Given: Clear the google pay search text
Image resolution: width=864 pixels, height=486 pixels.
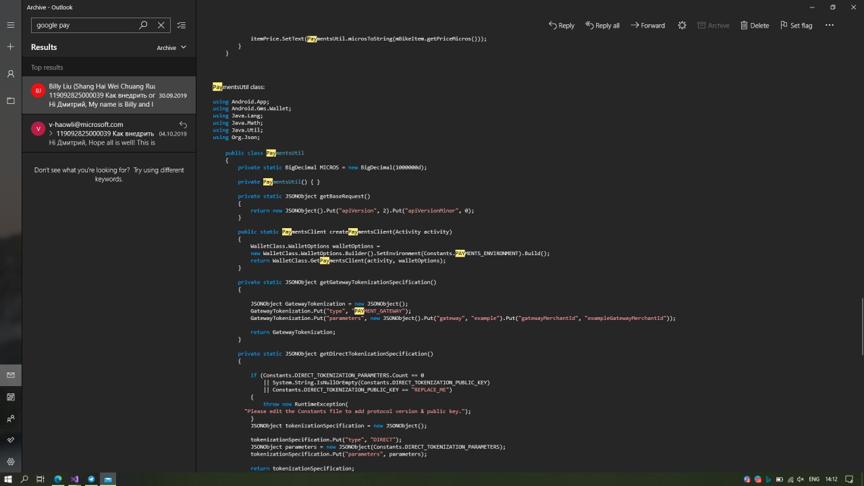Looking at the screenshot, I should point(161,25).
